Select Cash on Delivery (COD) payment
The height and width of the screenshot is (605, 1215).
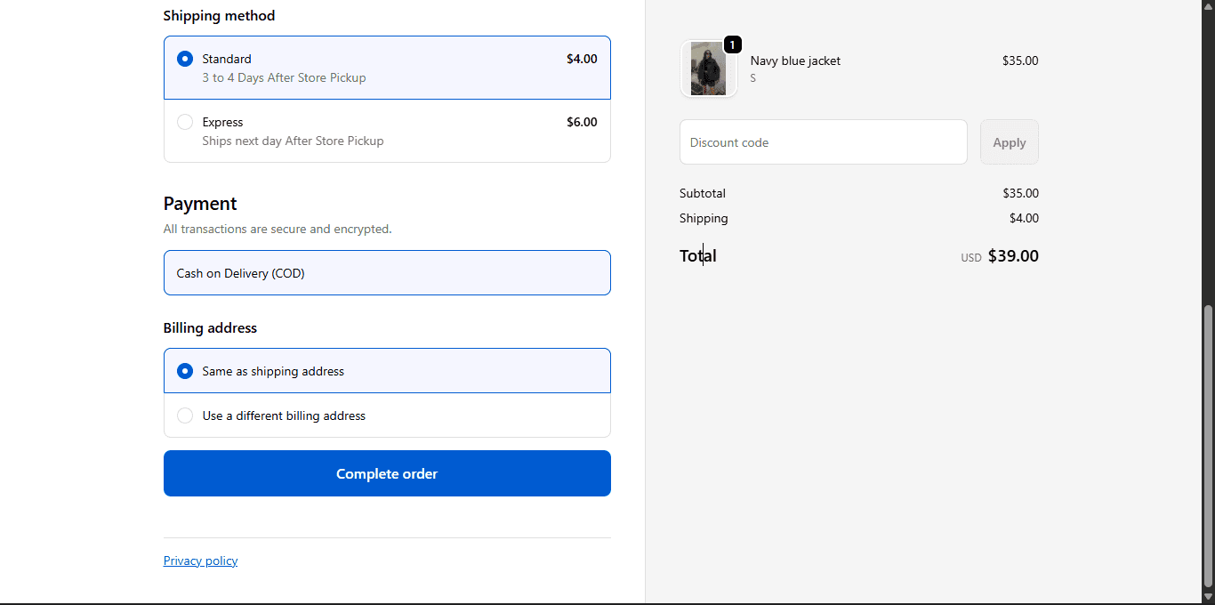pos(387,273)
